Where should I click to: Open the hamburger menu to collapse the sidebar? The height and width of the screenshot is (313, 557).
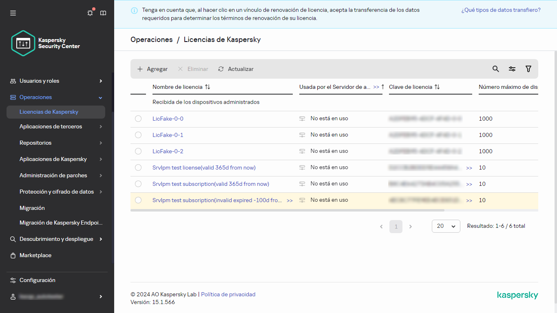point(13,13)
